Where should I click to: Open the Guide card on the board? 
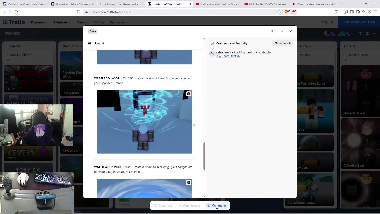[x=28, y=79]
